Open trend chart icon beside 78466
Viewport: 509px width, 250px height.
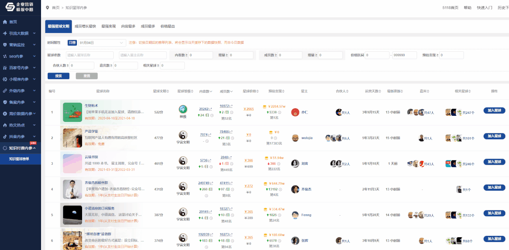(231, 132)
